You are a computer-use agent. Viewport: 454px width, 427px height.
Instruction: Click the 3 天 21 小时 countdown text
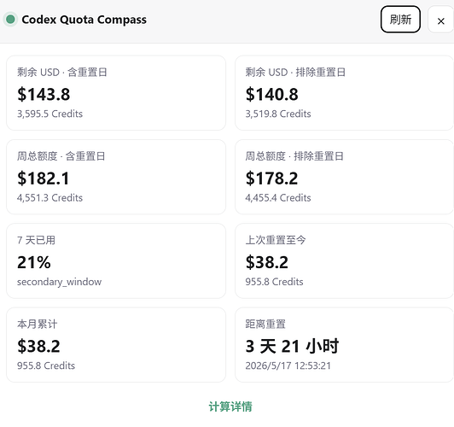(292, 346)
